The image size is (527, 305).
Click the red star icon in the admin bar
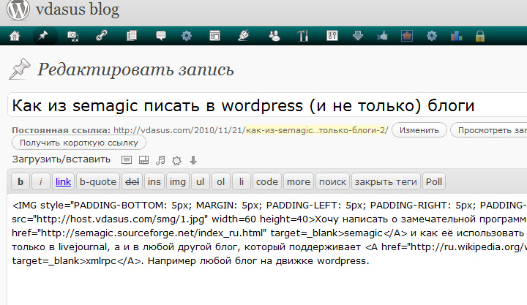(x=407, y=36)
